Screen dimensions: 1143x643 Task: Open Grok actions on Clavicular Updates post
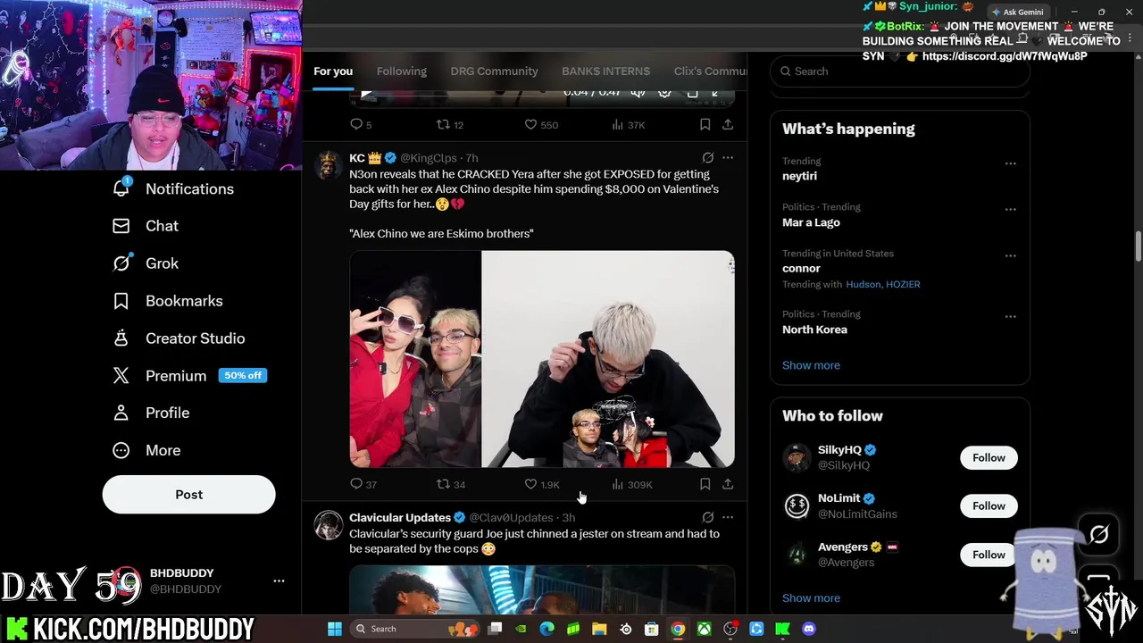point(707,517)
